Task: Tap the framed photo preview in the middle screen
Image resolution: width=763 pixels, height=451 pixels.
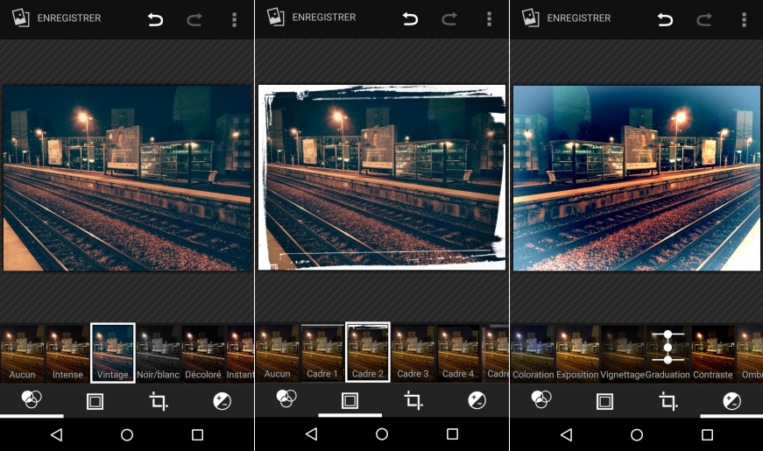Action: [x=382, y=177]
